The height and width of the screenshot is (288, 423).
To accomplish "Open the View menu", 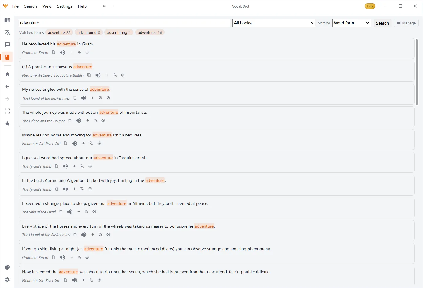I will click(x=47, y=6).
